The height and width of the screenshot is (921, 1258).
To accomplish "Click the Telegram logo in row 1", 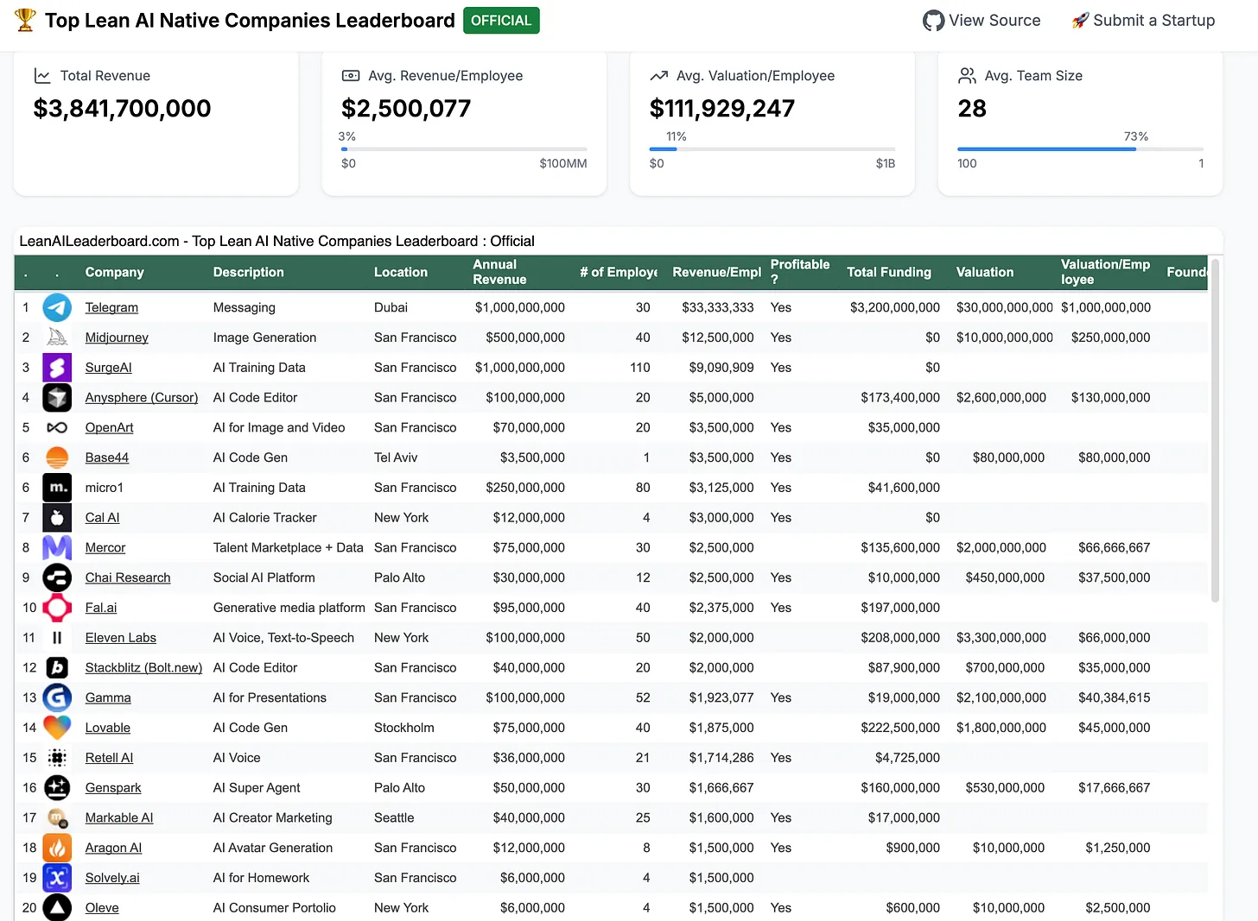I will point(57,307).
